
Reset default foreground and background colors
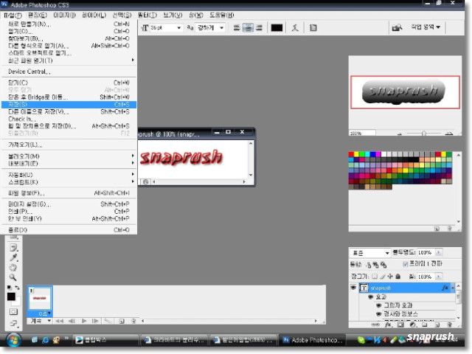10,288
